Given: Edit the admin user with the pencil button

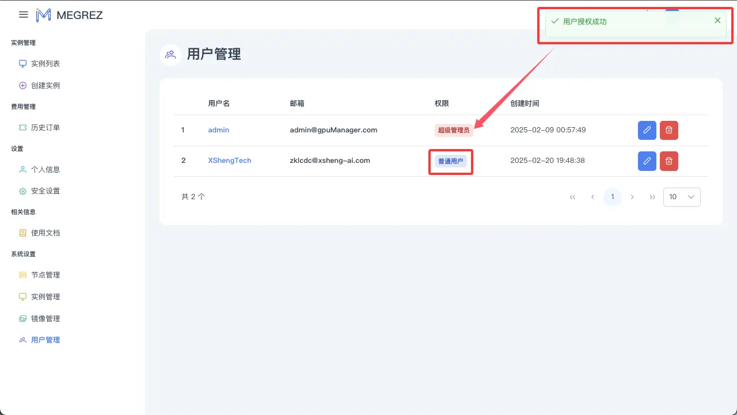Looking at the screenshot, I should pyautogui.click(x=647, y=130).
